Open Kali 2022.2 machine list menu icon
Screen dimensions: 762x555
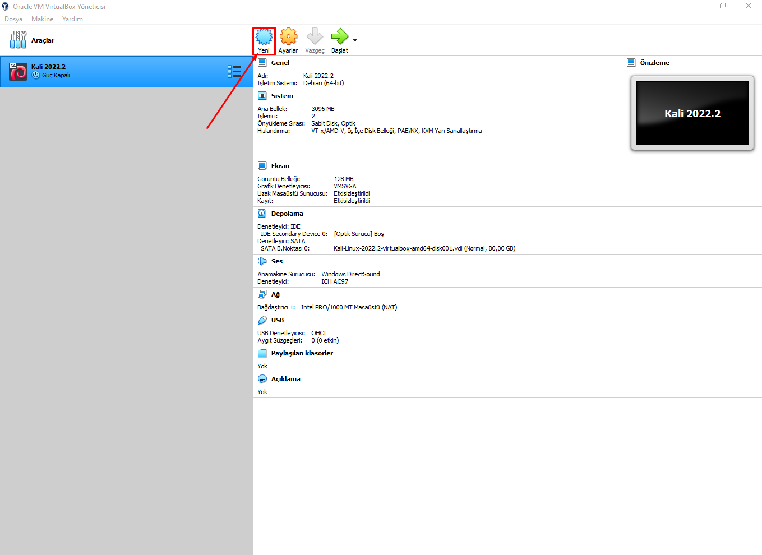point(234,71)
